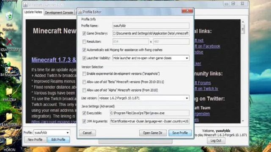This screenshot has width=271, height=152.
Task: Switch to the Development Console tab
Action: [x=59, y=13]
